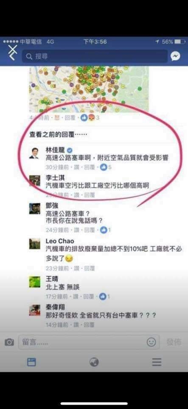Reply to 李士淇's comment via 回覆
Screen dimensions: 188x409
pos(90,195)
